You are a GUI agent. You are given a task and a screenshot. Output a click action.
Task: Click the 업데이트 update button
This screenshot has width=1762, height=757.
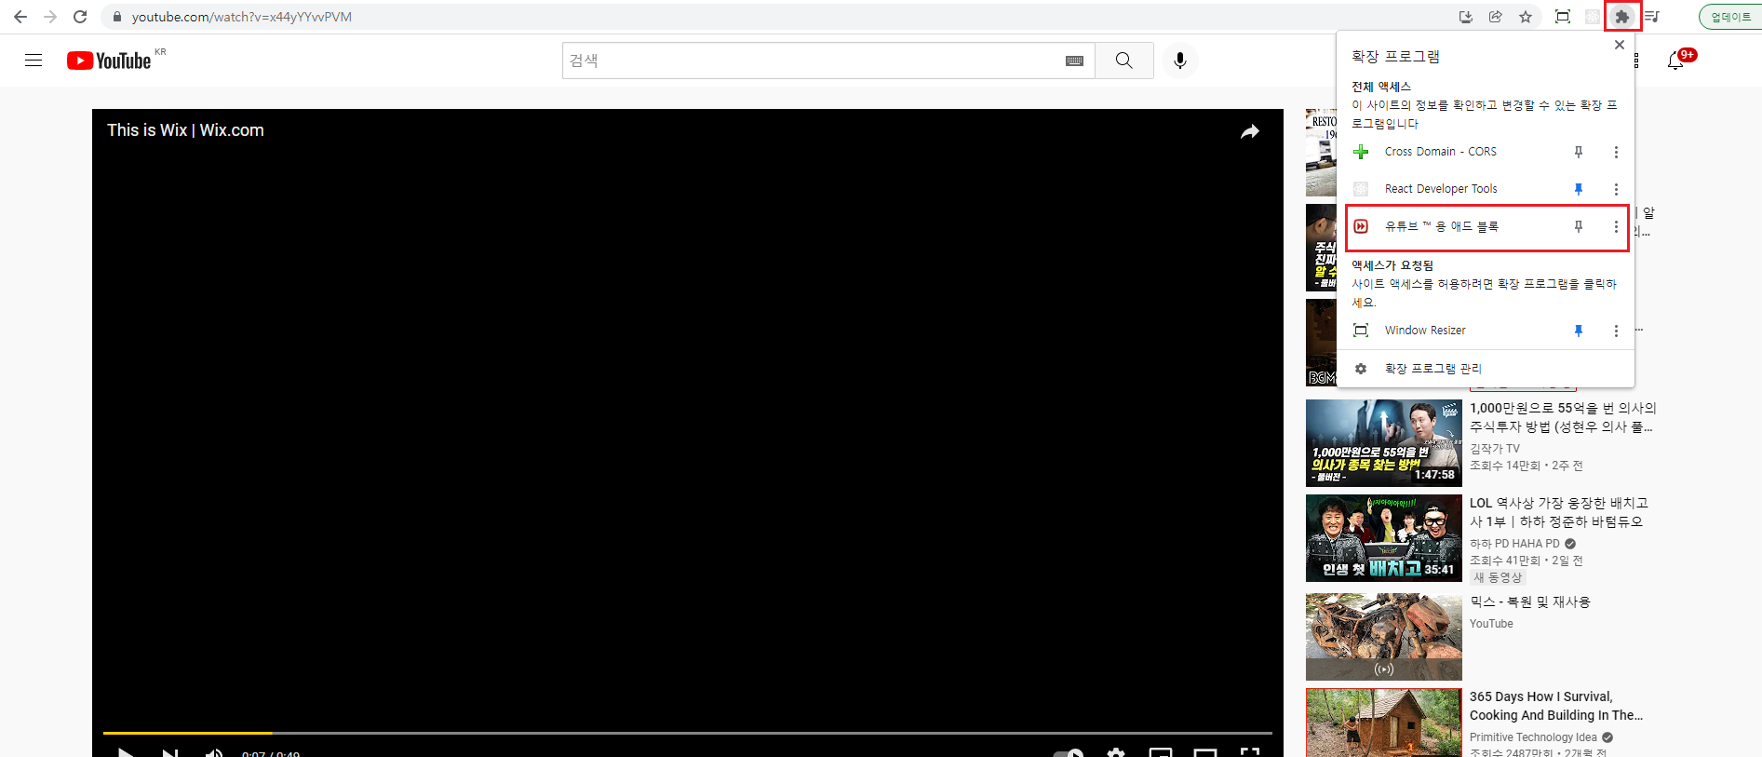[x=1731, y=17]
